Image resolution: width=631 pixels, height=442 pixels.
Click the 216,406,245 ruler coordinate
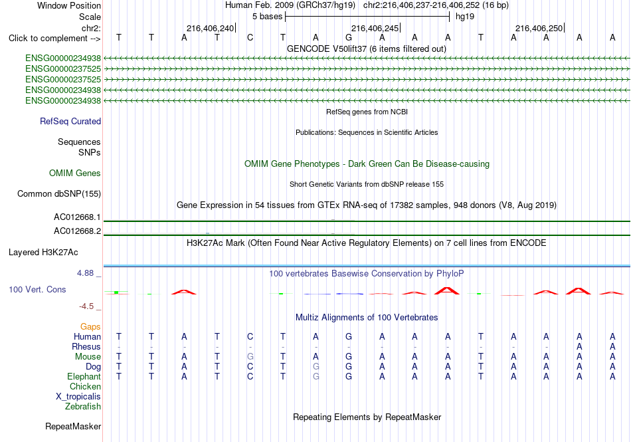(x=375, y=28)
